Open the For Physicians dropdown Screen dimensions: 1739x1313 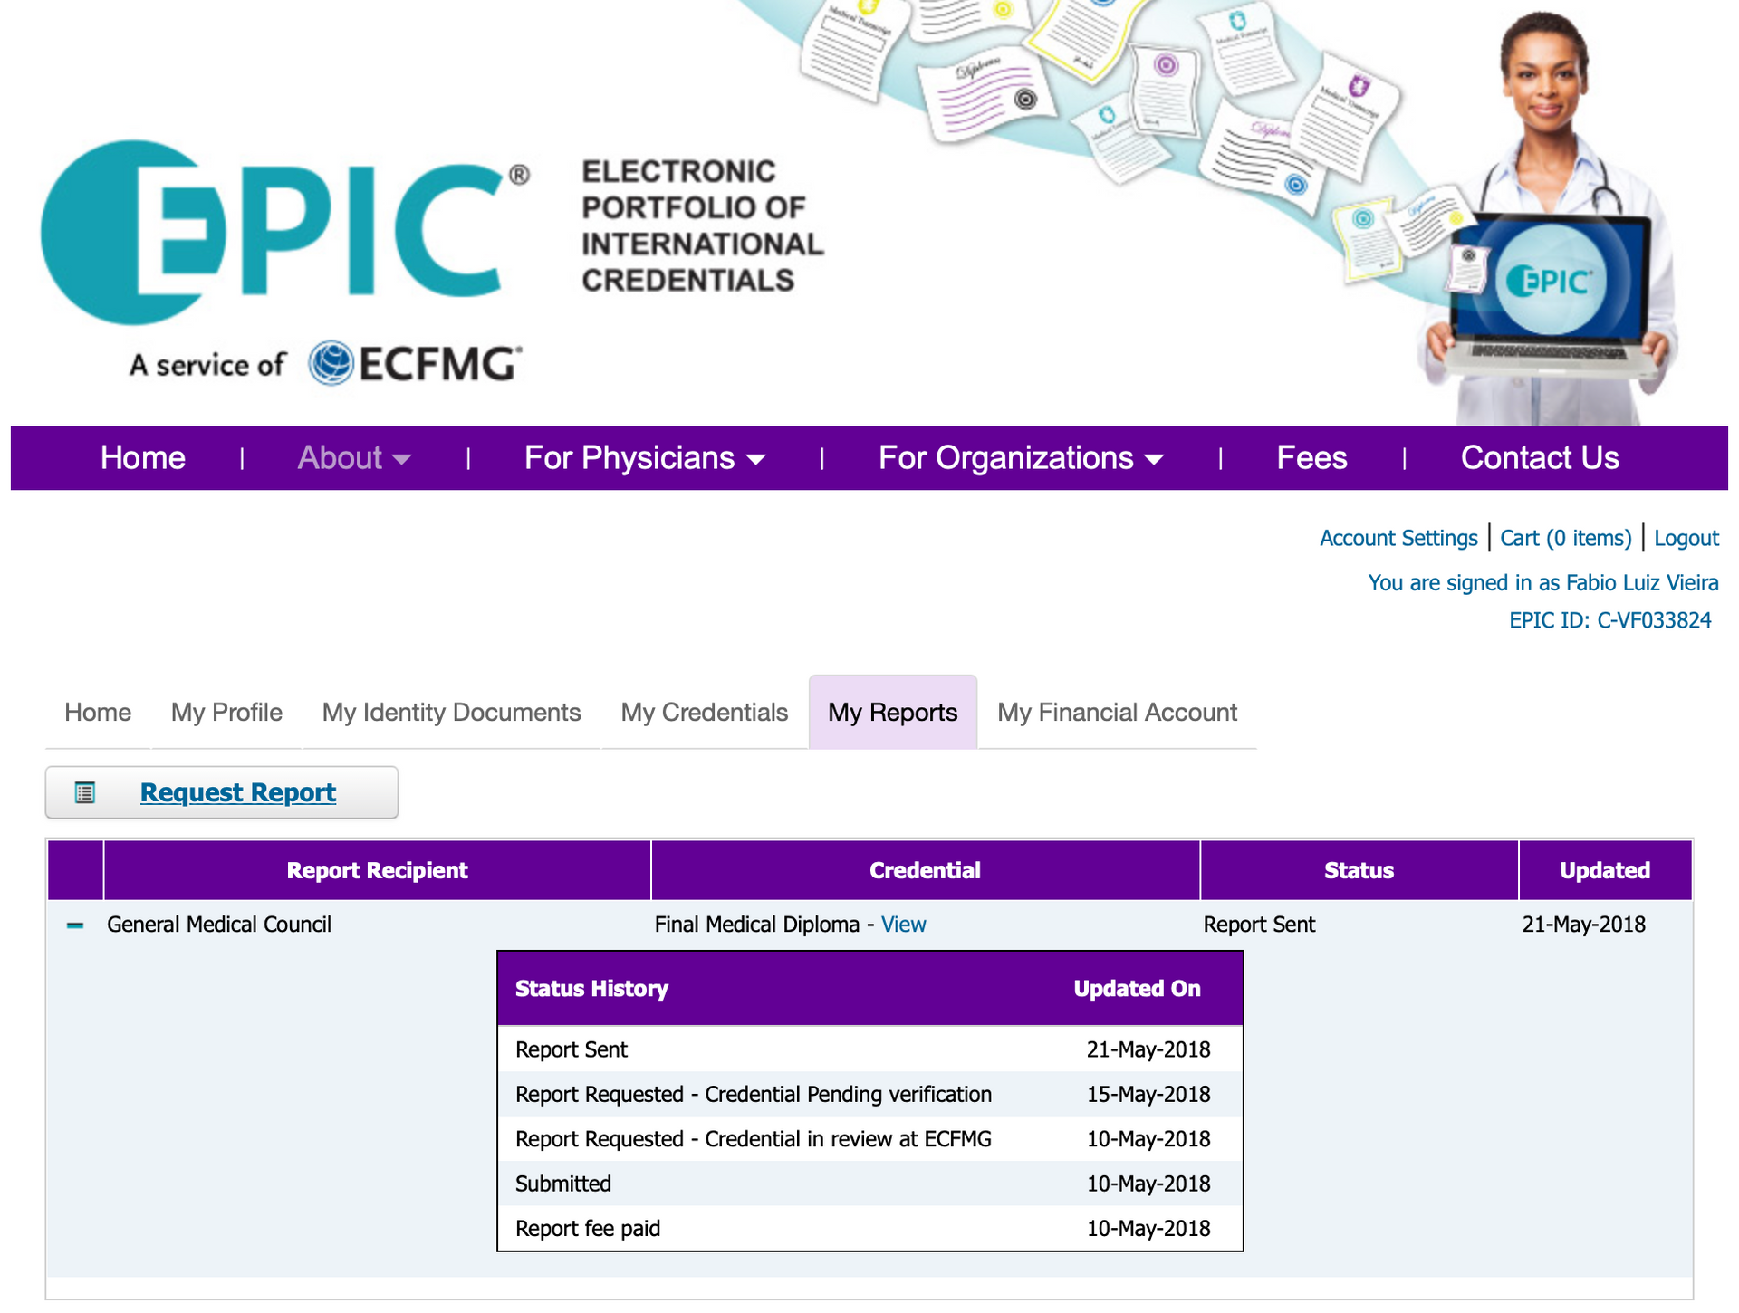[x=644, y=458]
